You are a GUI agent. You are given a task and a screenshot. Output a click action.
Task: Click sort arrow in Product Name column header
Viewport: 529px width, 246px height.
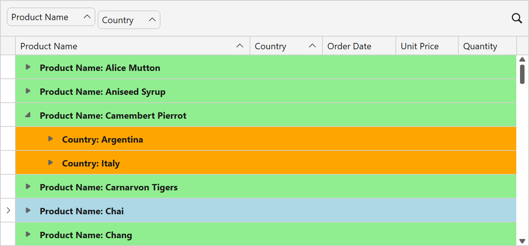[x=240, y=46]
